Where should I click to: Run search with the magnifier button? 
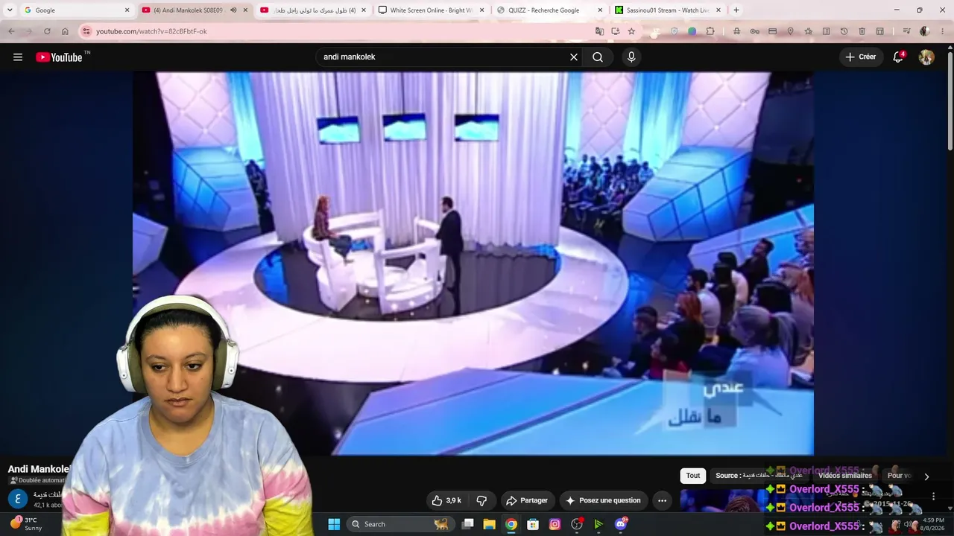pos(598,57)
